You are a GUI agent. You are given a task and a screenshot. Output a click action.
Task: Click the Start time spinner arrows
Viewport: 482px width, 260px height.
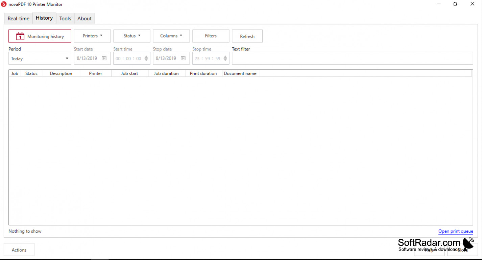pos(146,58)
